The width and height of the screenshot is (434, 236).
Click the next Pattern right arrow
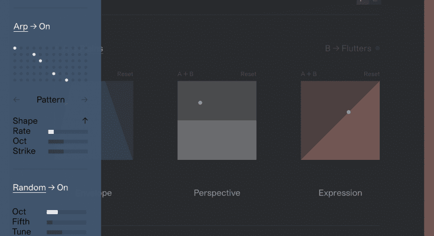[84, 100]
